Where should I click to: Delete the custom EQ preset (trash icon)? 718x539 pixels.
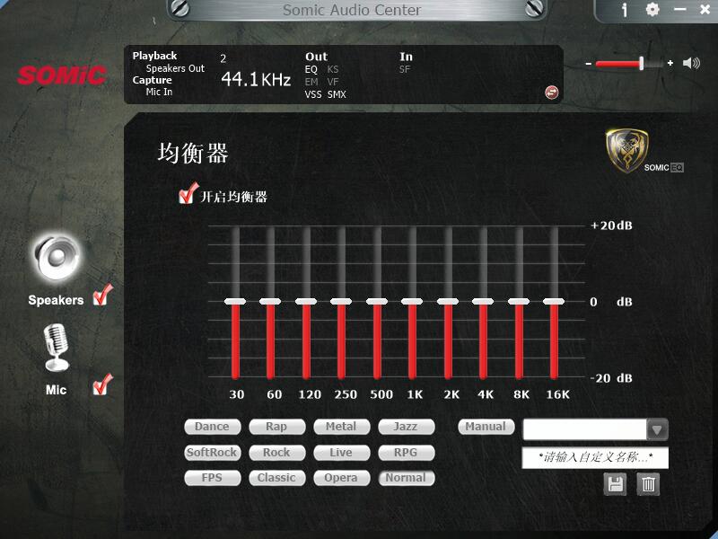648,484
